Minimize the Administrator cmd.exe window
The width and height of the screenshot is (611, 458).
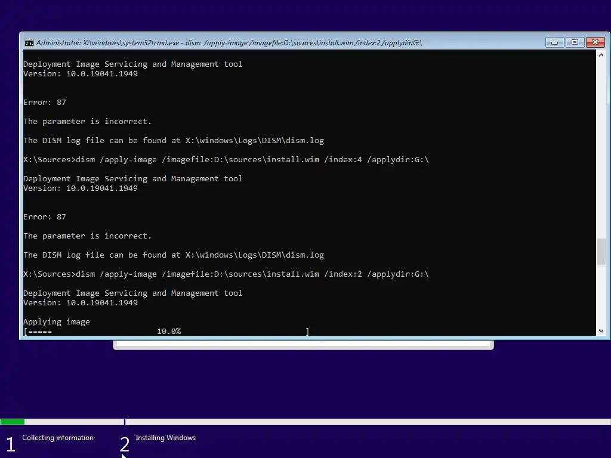click(x=554, y=42)
